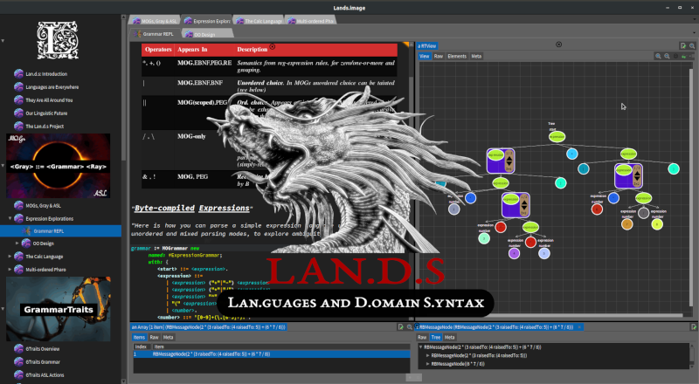This screenshot has width=699, height=384.
Task: Click the Our Linguistic Future sidebar icon
Action: pyautogui.click(x=18, y=113)
